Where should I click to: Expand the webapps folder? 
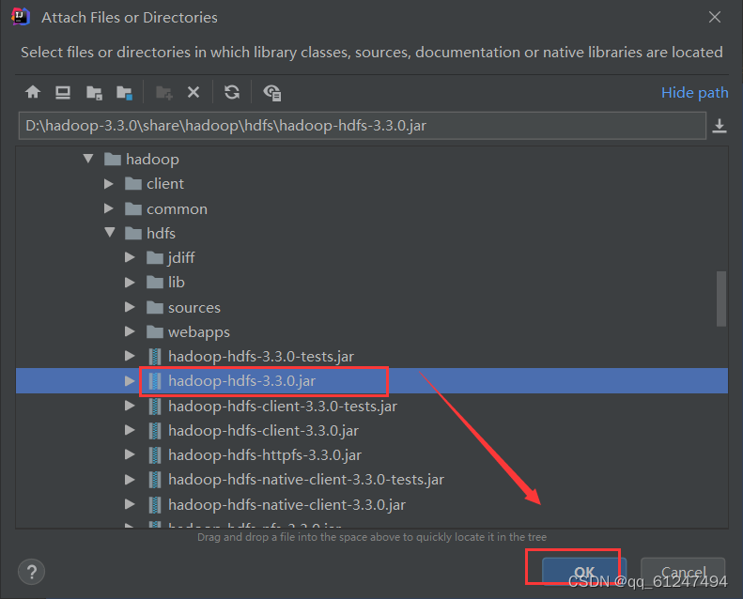click(x=130, y=331)
